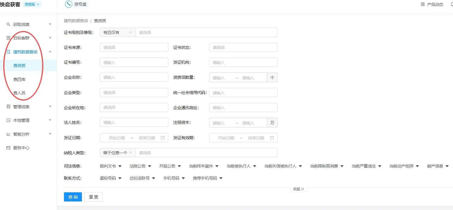The image size is (453, 210).
Task: Open the 企业类型 select box
Action: point(134,93)
